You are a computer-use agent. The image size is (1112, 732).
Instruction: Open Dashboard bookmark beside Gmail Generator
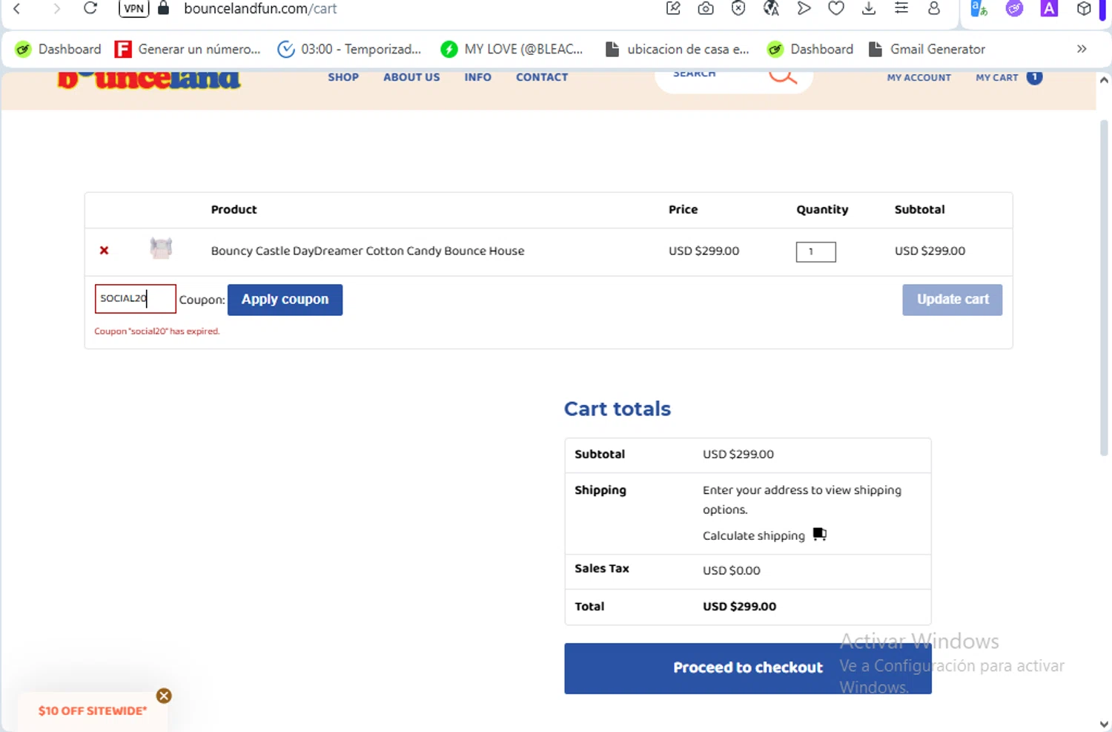point(810,49)
